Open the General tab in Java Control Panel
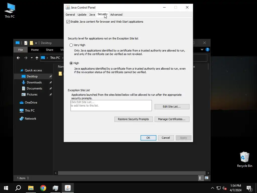This screenshot has height=193, width=257. [x=70, y=14]
